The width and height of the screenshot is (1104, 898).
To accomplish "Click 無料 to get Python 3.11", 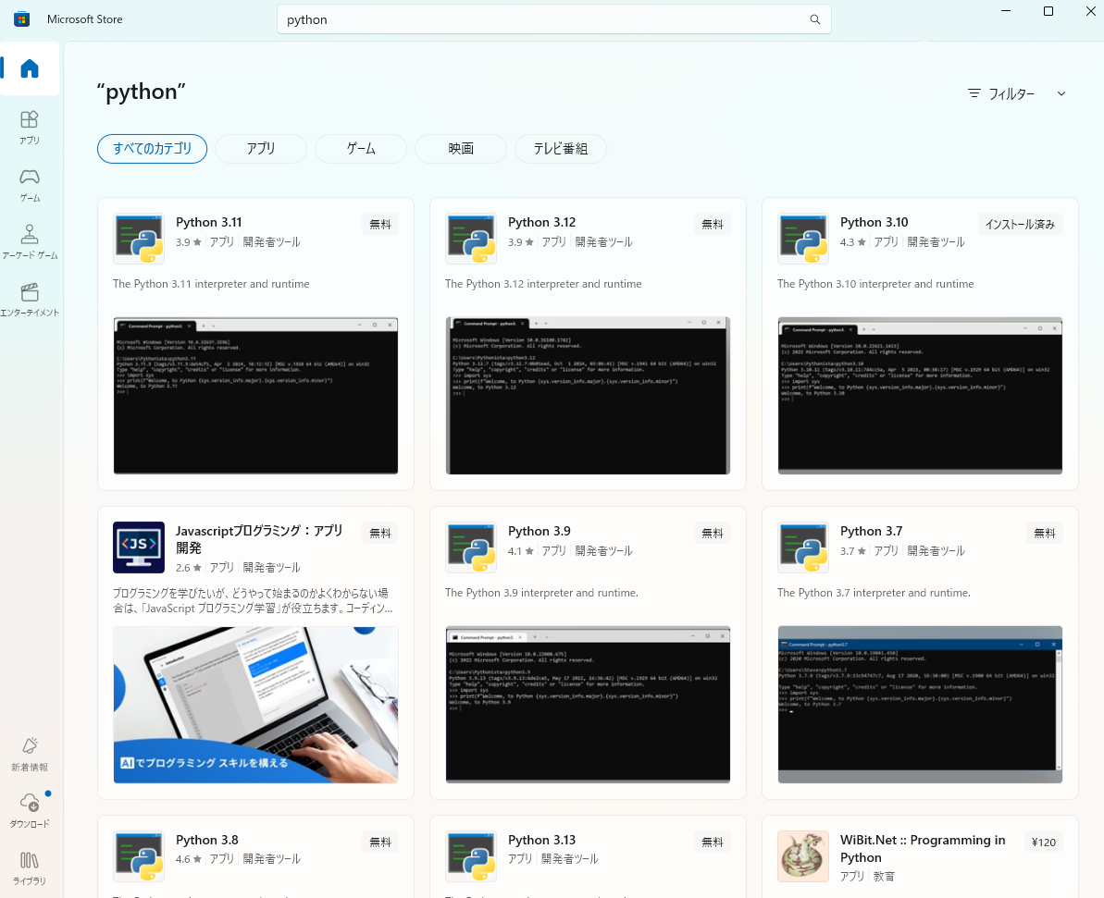I will coord(379,223).
